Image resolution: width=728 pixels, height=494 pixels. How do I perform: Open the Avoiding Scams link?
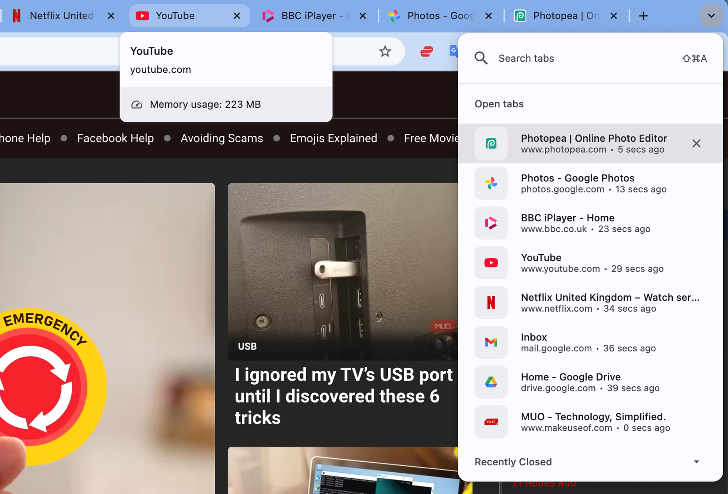click(x=221, y=138)
